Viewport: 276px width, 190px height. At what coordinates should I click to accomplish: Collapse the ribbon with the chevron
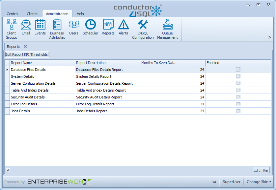coord(269,37)
